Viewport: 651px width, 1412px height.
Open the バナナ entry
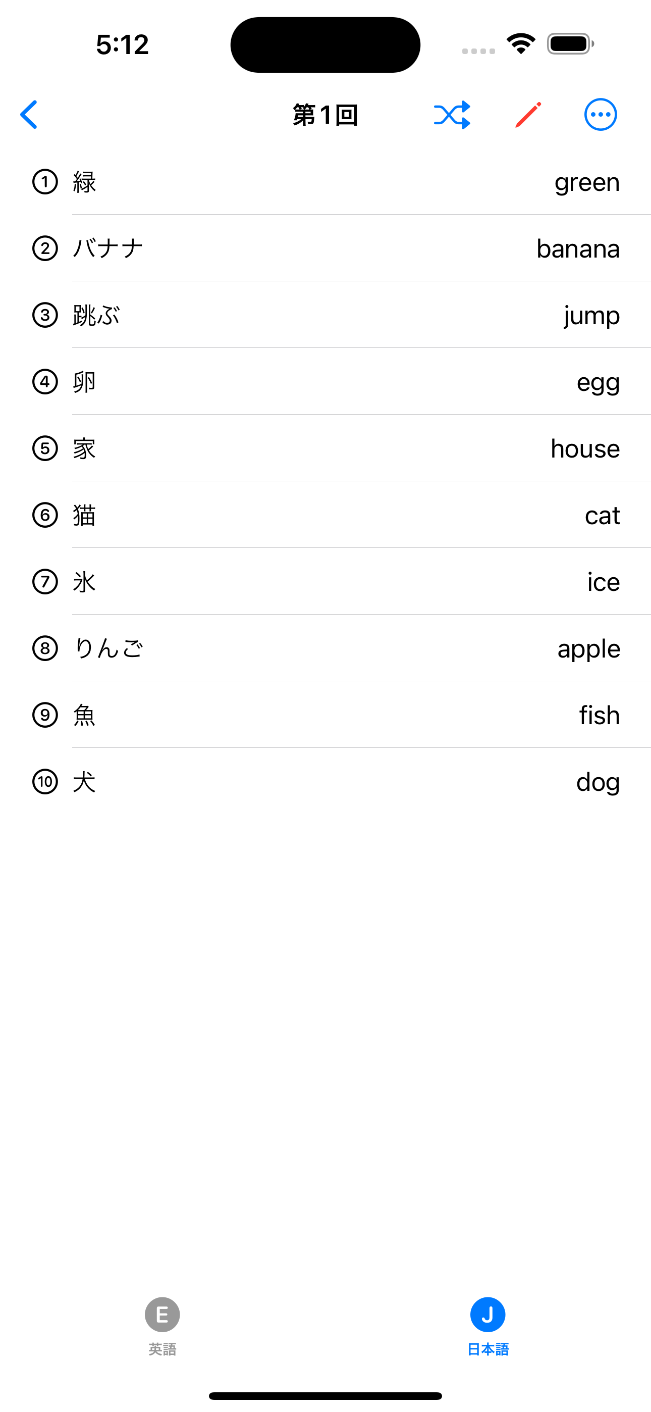325,248
